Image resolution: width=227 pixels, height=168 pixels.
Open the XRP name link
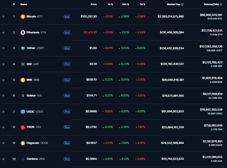pos(33,64)
